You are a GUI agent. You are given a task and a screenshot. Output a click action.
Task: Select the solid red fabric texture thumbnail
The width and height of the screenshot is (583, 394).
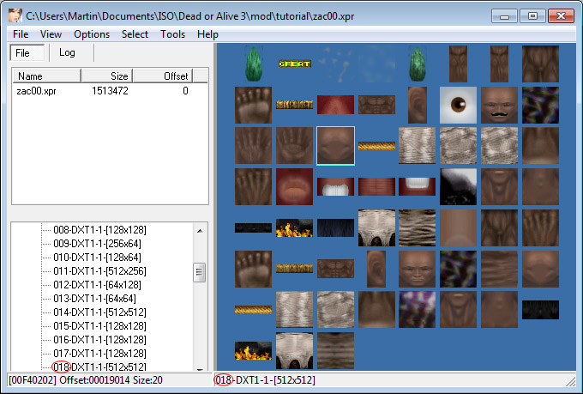tap(335, 105)
